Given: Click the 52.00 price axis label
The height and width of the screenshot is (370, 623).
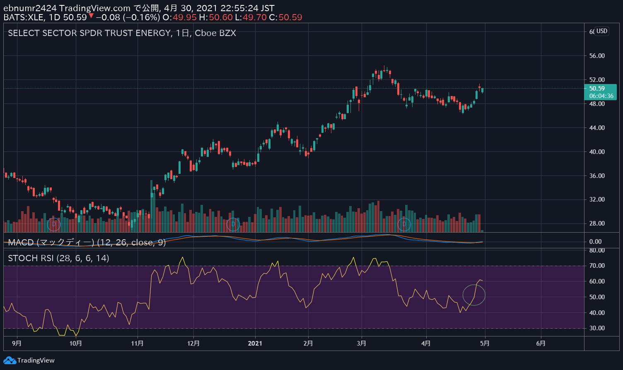Looking at the screenshot, I should coord(597,80).
